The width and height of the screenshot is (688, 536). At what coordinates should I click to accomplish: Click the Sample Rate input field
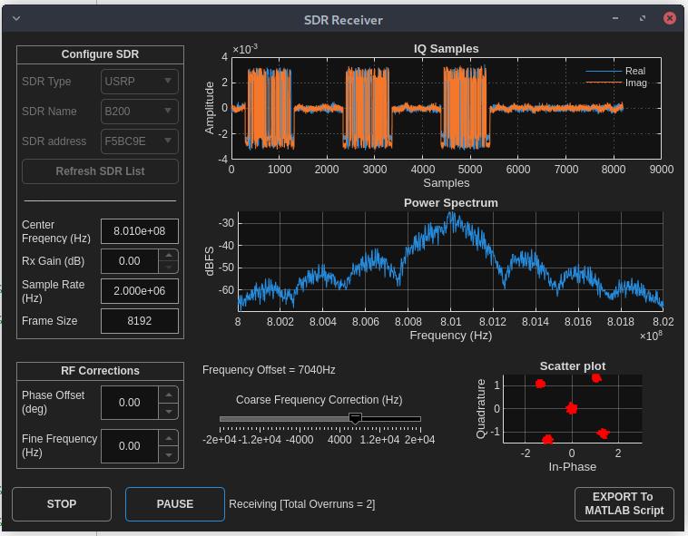[x=140, y=291]
